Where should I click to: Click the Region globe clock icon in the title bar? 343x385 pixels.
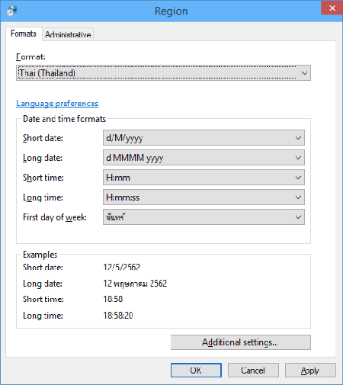(x=11, y=11)
